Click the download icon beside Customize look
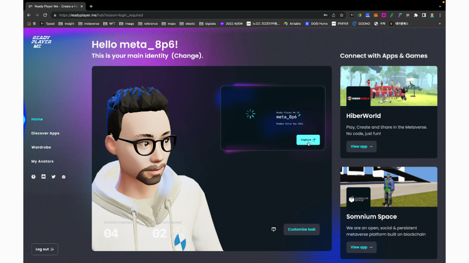Screen dimensions: 469x263 click(x=274, y=229)
